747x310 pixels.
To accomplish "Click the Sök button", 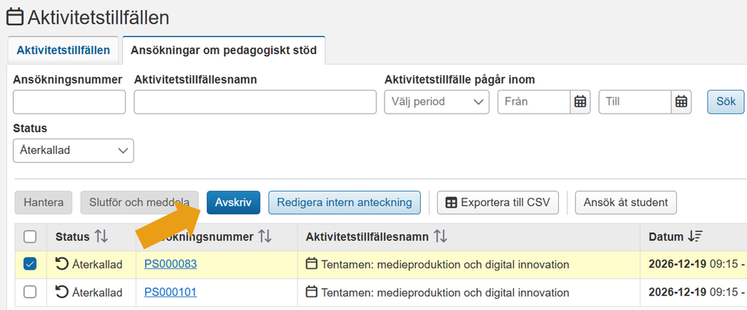I will (726, 101).
